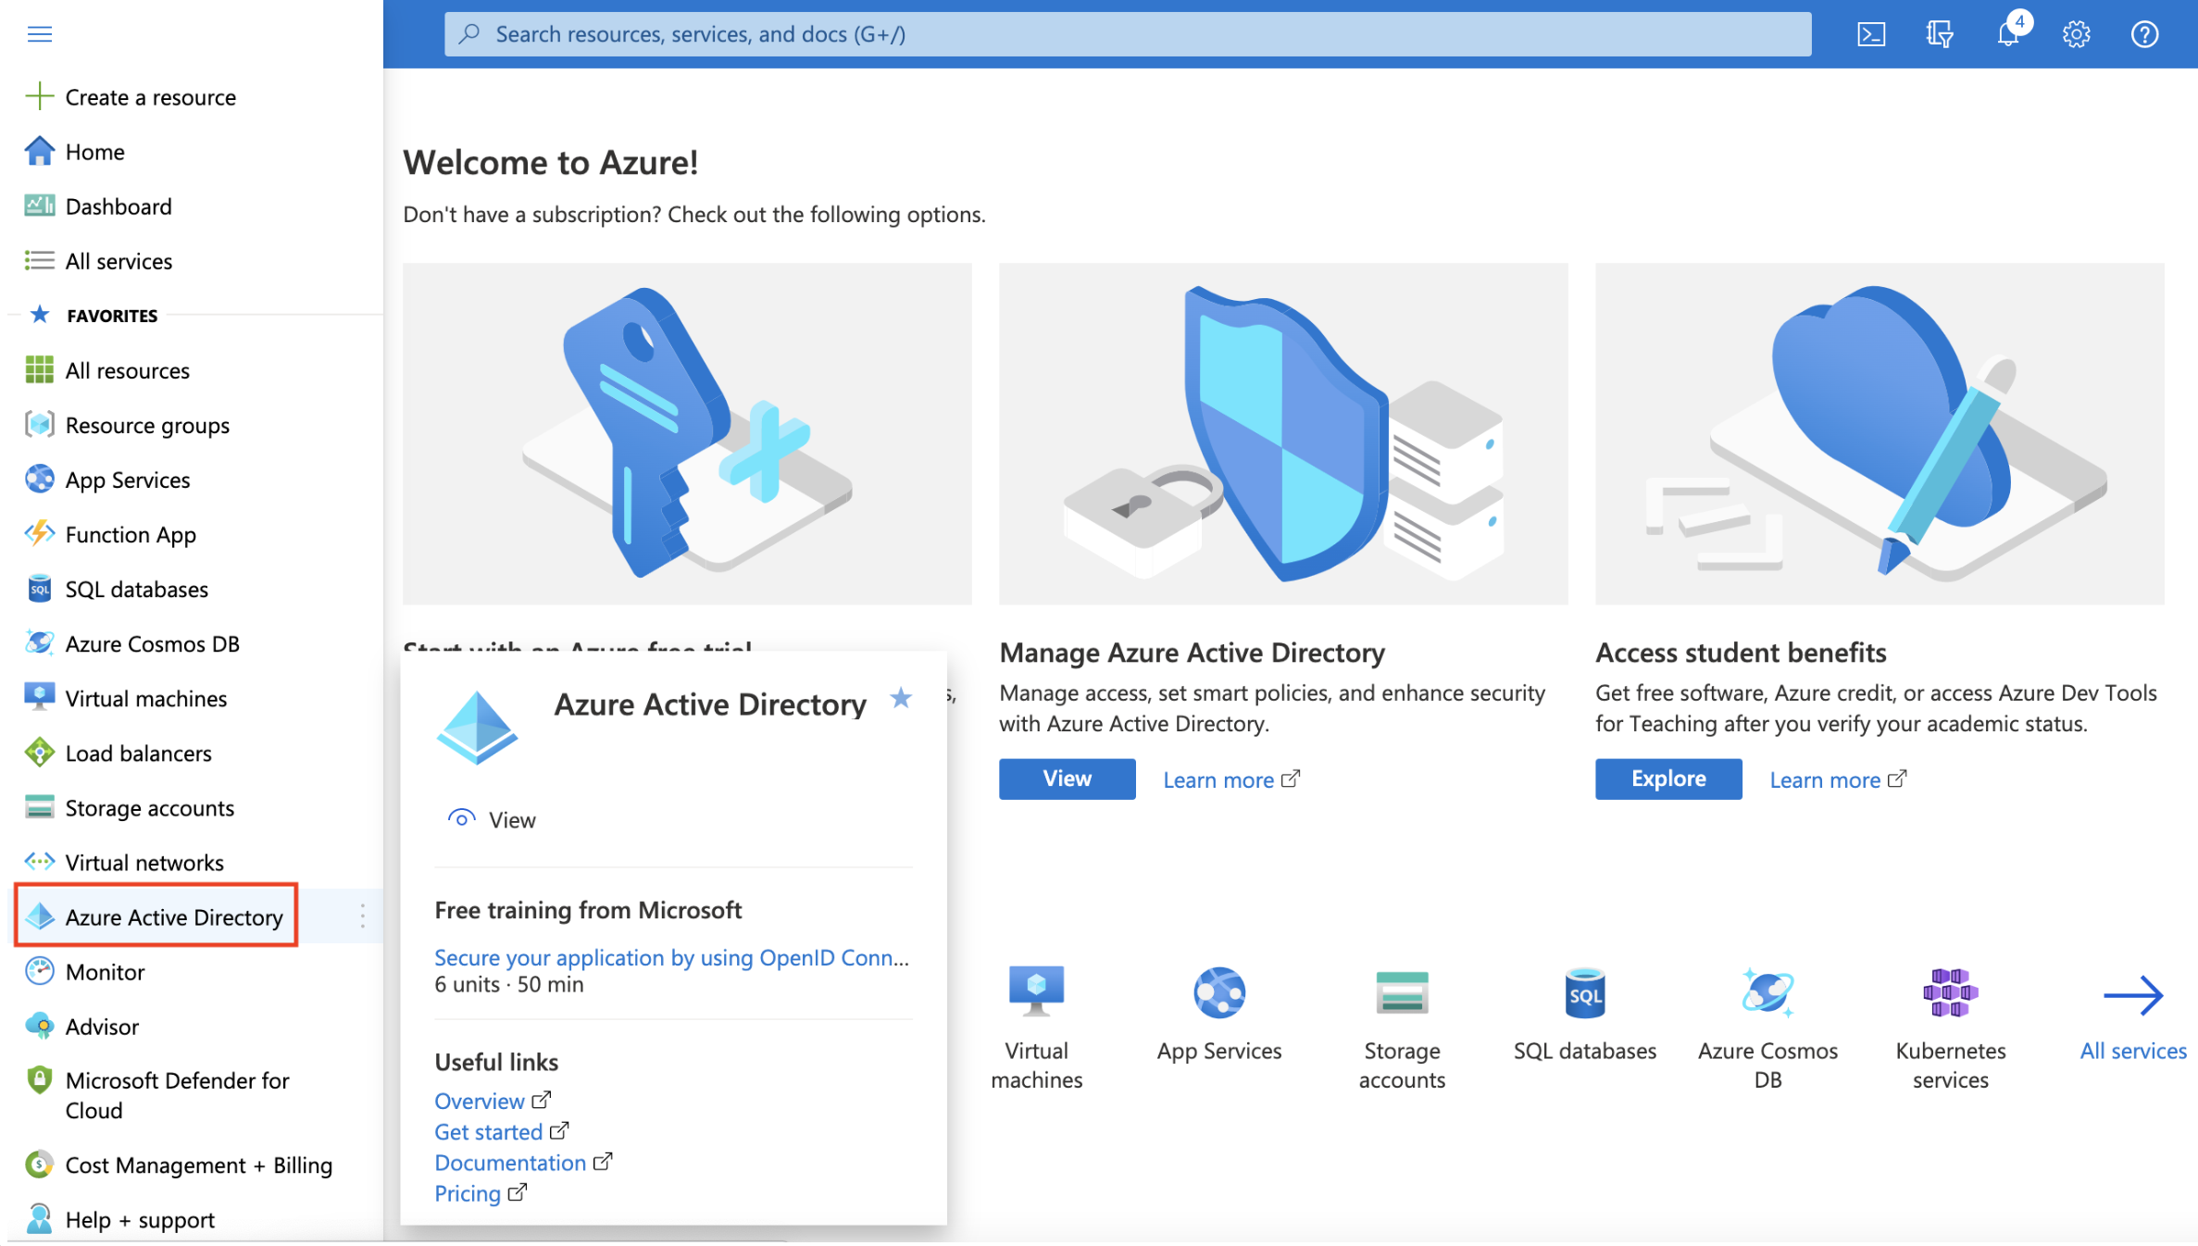Viewport: 2198px width, 1246px height.
Task: Open more options for Azure Active Directory item
Action: (x=363, y=916)
